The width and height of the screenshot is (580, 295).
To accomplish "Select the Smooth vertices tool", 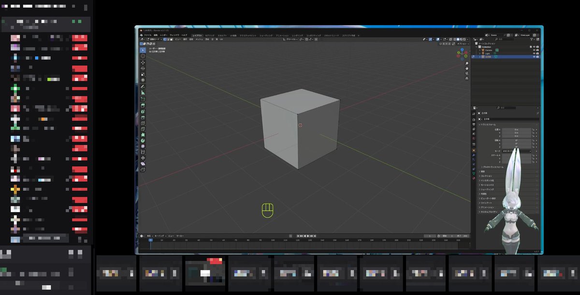I will 143,146.
